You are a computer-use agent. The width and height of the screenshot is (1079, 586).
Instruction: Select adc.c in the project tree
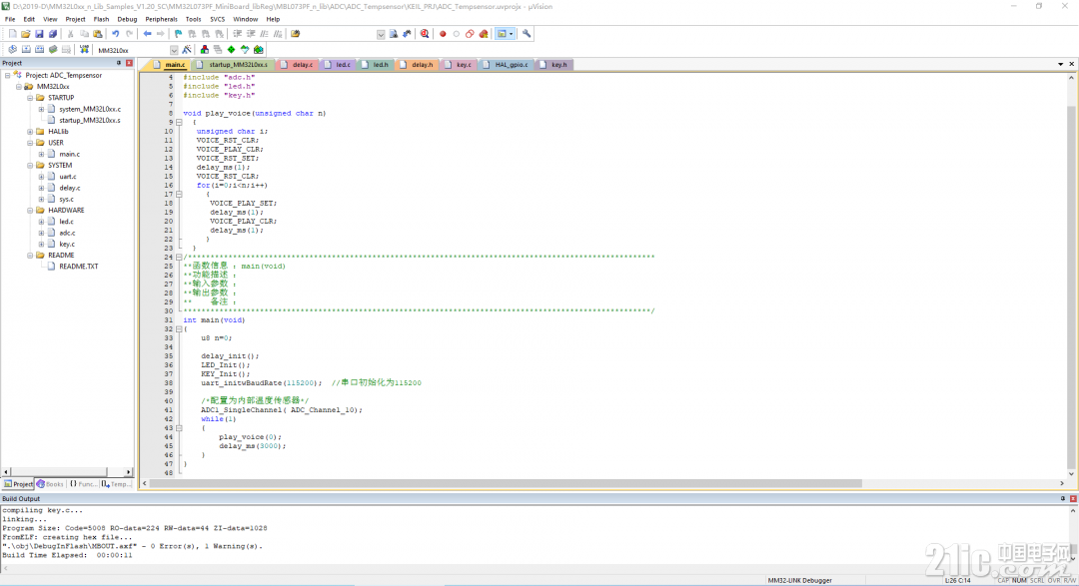click(67, 234)
